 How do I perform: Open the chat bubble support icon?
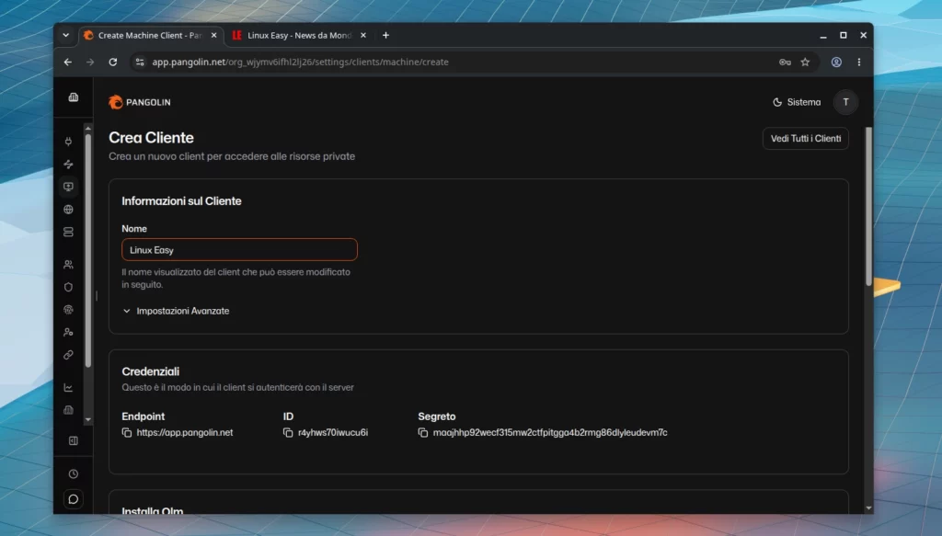(x=74, y=499)
